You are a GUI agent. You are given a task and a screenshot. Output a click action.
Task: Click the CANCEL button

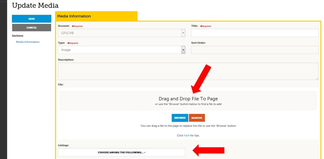[x=31, y=27]
